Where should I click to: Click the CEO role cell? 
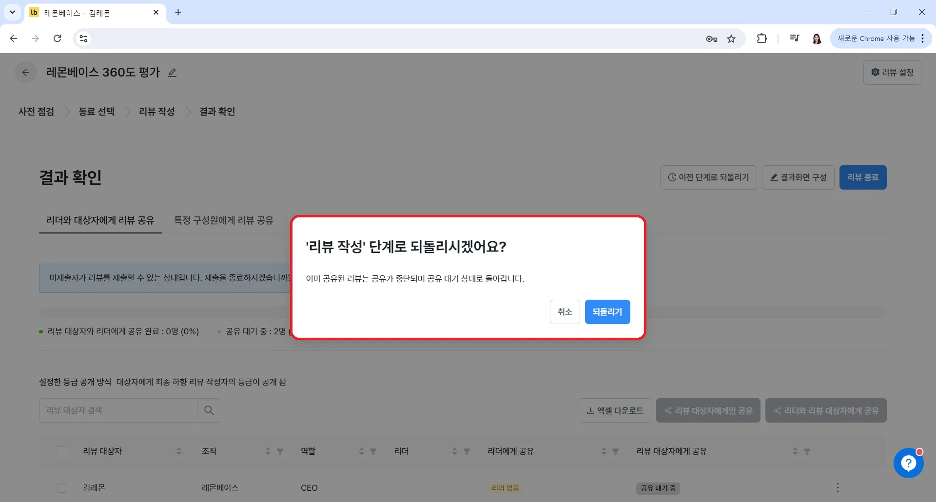point(309,488)
